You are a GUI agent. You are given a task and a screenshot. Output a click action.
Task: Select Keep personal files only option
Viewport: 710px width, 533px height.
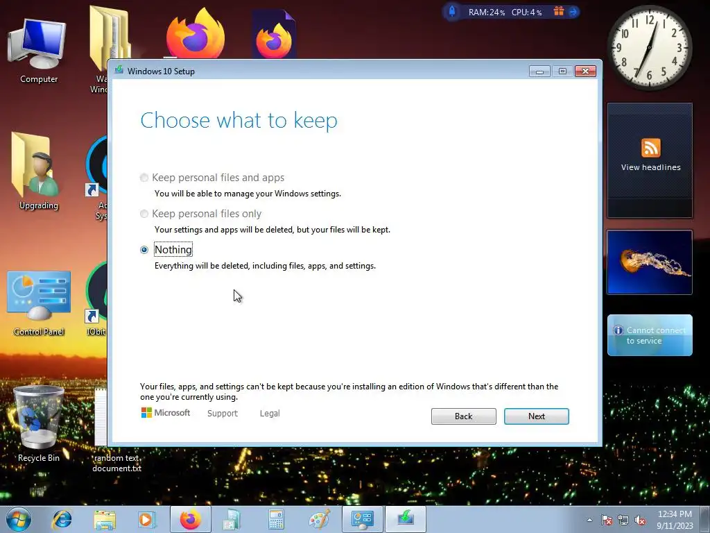(x=144, y=214)
